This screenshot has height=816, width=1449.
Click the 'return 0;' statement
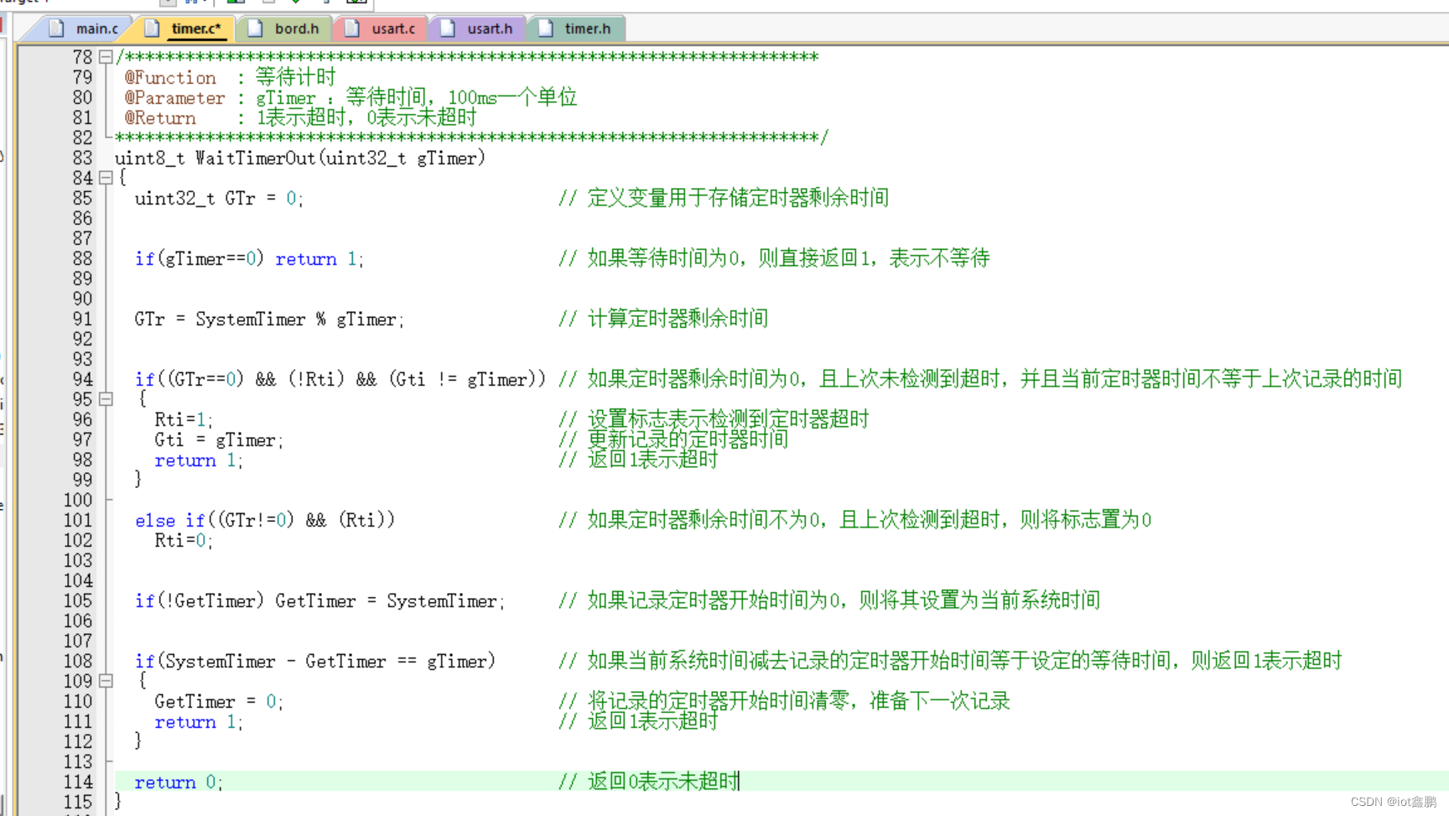pos(179,782)
